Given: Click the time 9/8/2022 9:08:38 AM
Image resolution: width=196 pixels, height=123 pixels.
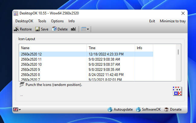Looking at the screenshot, I should pos(104,59).
